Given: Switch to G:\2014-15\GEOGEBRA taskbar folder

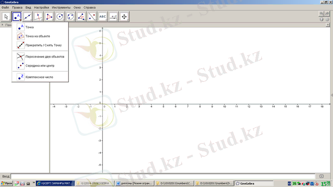Looking at the screenshot, I should pos(95,183).
